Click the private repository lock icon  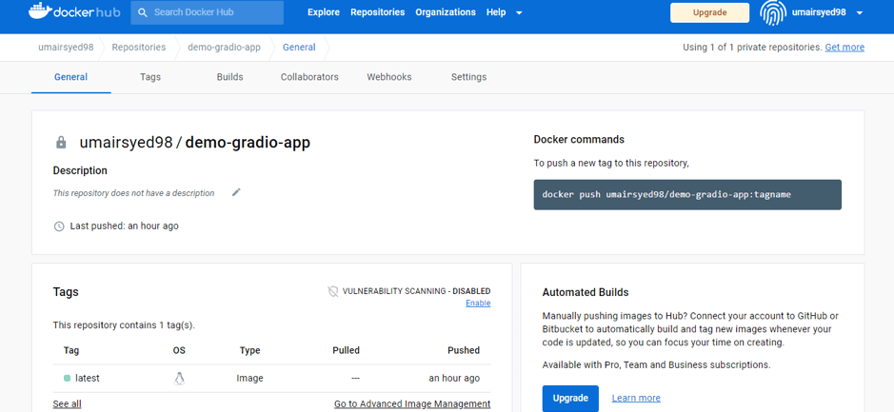coord(61,143)
